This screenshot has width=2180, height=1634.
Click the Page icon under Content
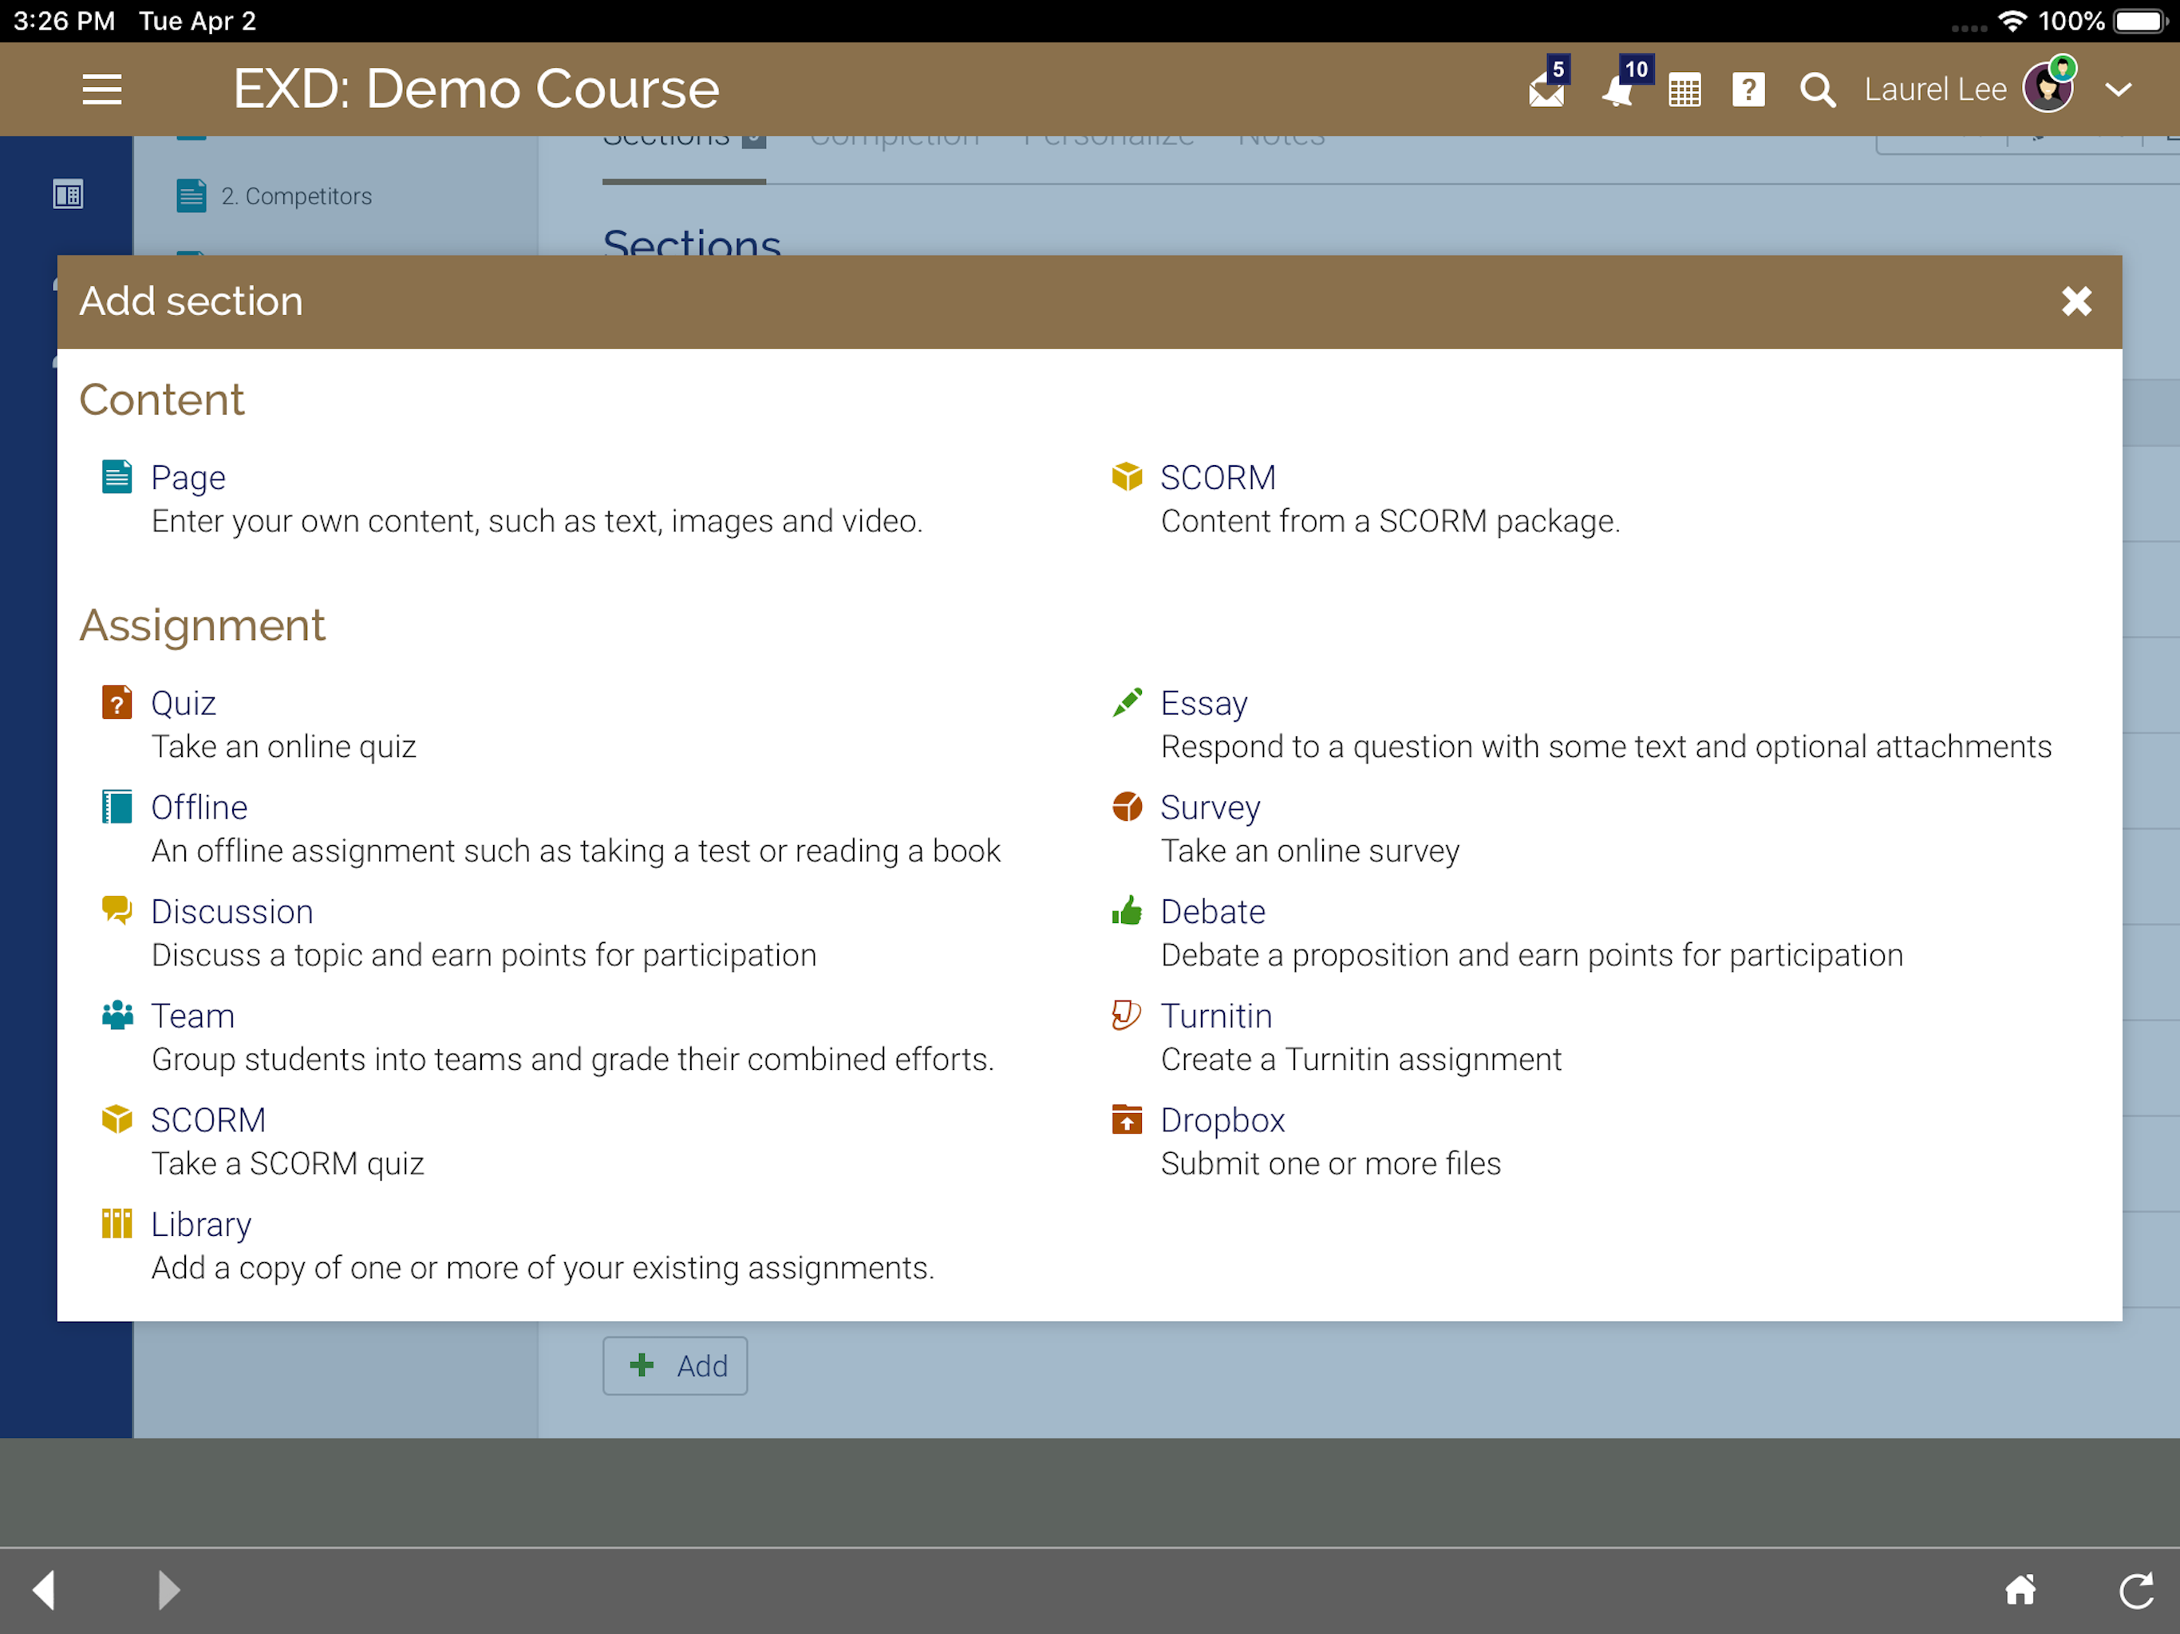(117, 477)
